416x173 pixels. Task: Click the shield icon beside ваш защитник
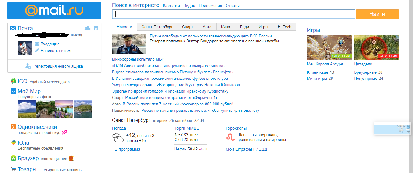[71, 158]
